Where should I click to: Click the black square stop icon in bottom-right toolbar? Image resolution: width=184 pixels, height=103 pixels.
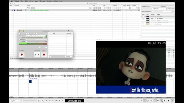(164, 101)
